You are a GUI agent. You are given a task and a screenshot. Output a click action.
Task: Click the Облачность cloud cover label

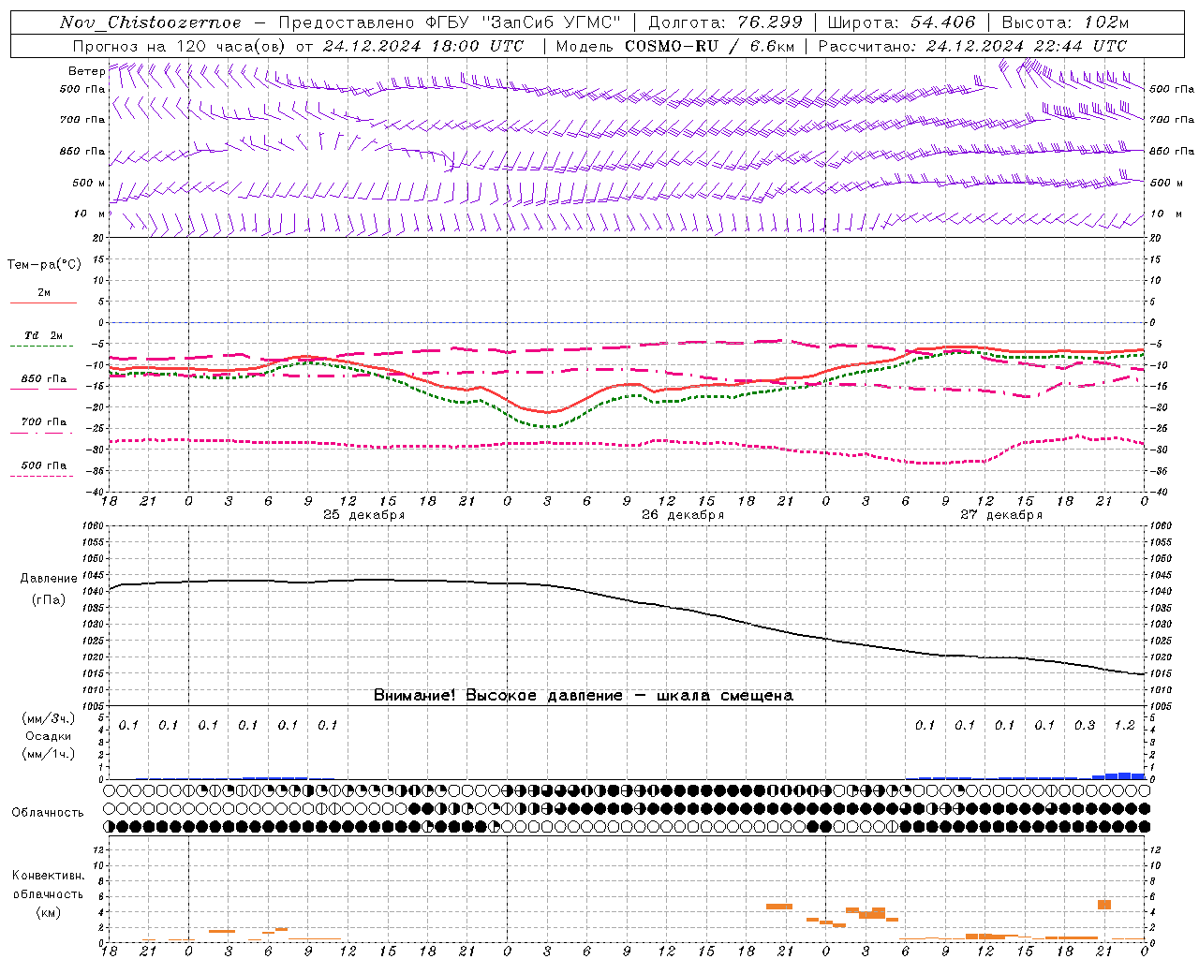[48, 813]
